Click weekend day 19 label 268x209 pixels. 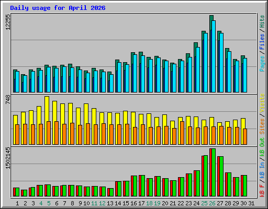pos(157,203)
